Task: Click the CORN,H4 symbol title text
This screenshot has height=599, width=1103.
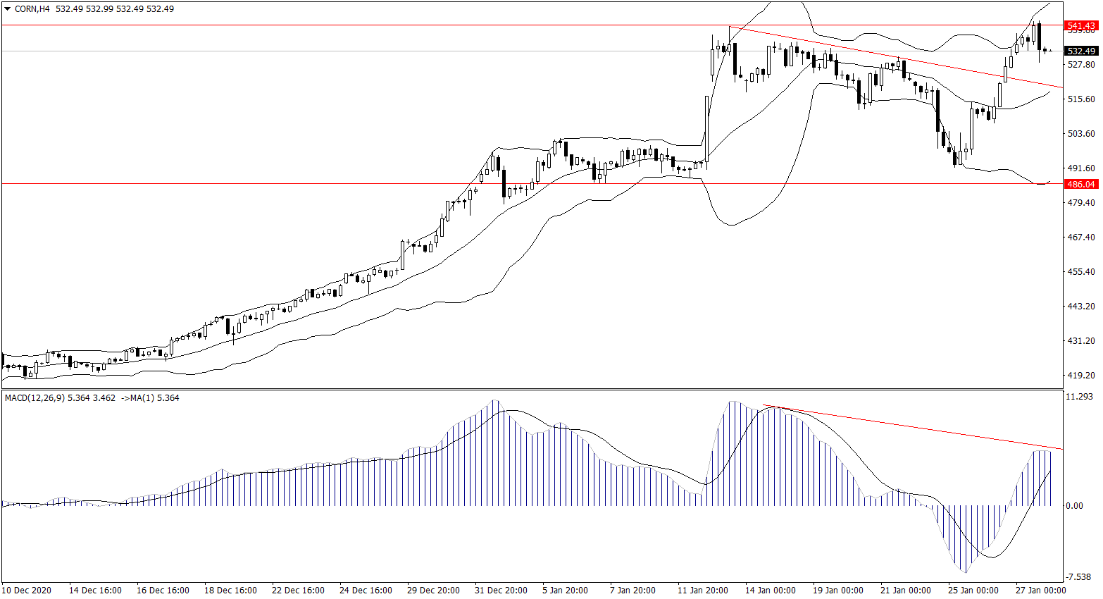Action: pyautogui.click(x=32, y=9)
